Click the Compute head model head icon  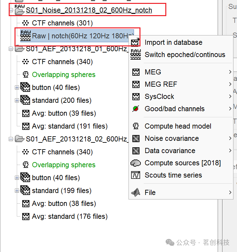tap(136, 126)
